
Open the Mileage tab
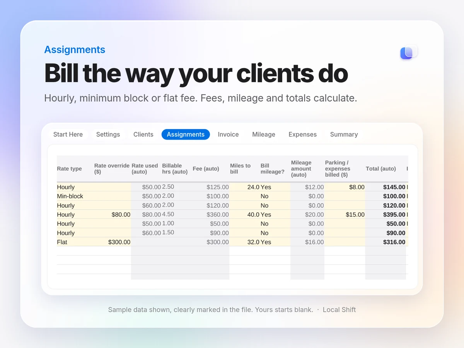pos(264,135)
